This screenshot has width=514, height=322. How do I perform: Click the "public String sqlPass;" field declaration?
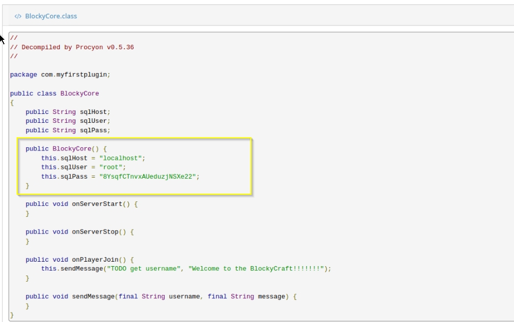coord(68,131)
